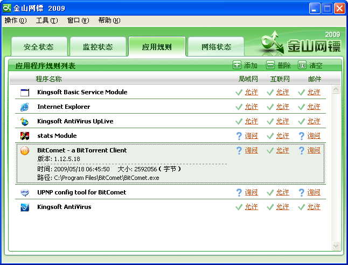Screen dimensions: 348x265
Task: Click BitComet version text 1.12.5.18
Action: point(67,159)
